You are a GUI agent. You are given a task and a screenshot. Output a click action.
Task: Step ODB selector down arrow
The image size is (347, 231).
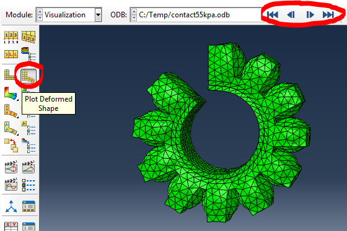pyautogui.click(x=134, y=18)
